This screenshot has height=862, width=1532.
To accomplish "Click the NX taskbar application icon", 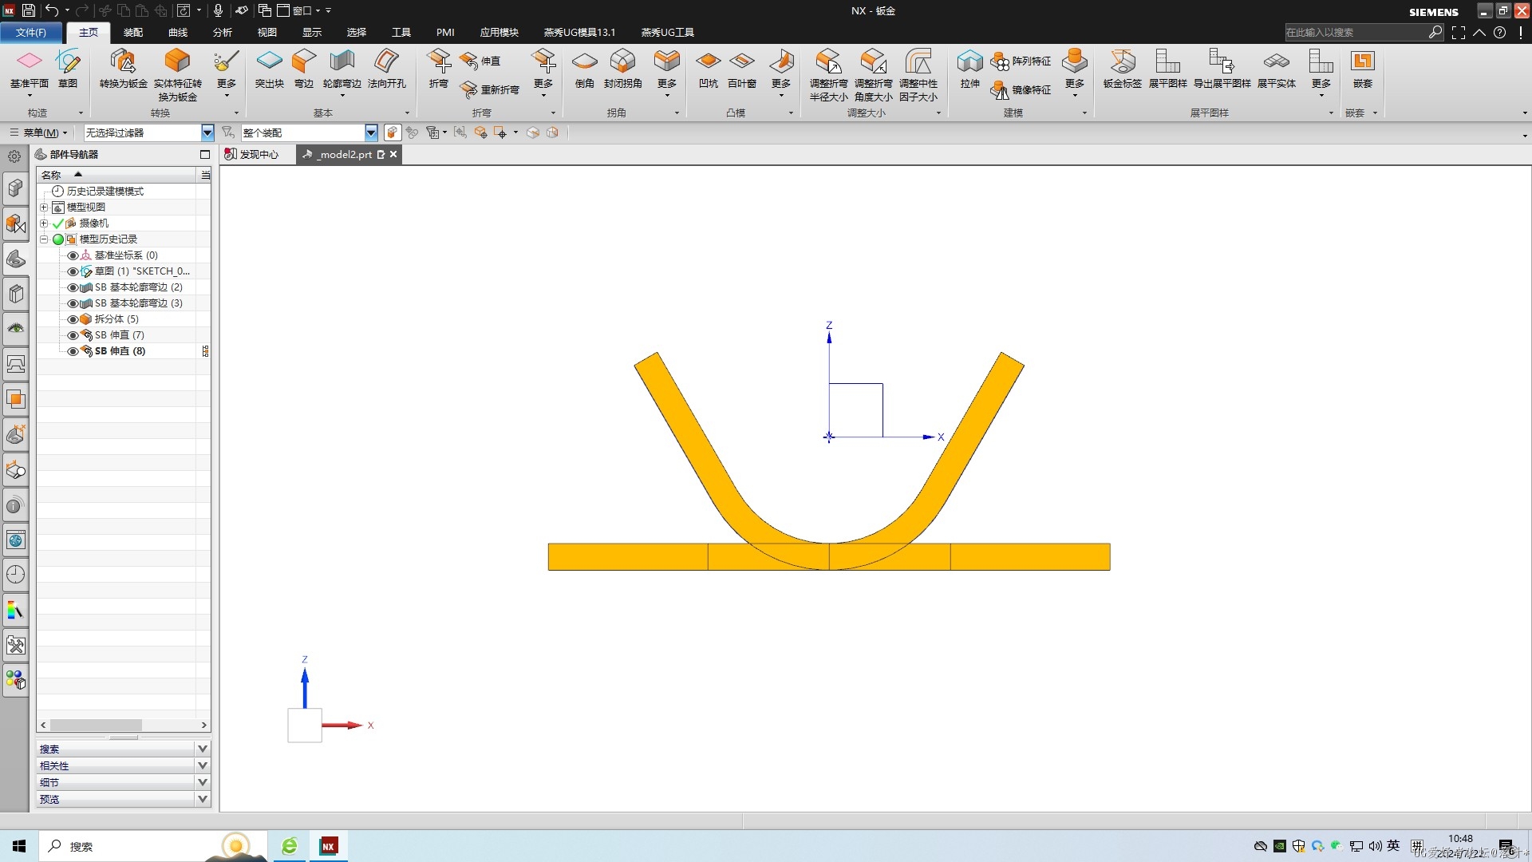I will pos(328,846).
